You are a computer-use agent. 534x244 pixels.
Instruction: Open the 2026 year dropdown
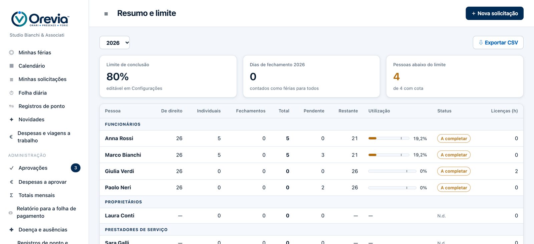click(x=114, y=43)
